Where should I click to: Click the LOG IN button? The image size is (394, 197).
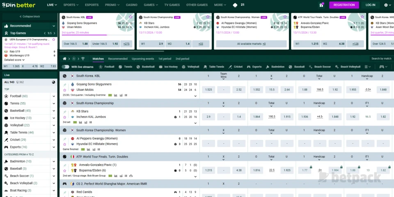pos(370,5)
